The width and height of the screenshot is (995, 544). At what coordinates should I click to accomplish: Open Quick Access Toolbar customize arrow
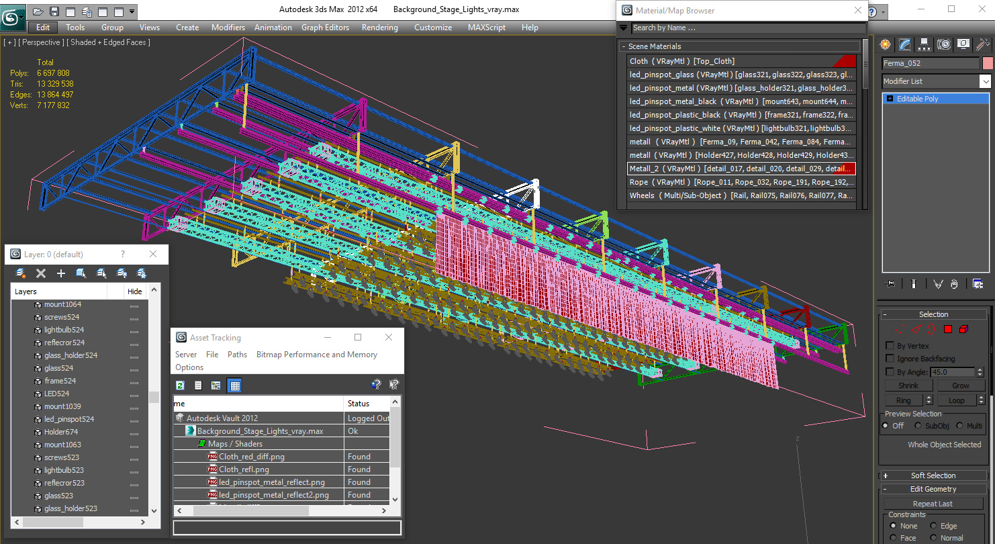coord(132,11)
